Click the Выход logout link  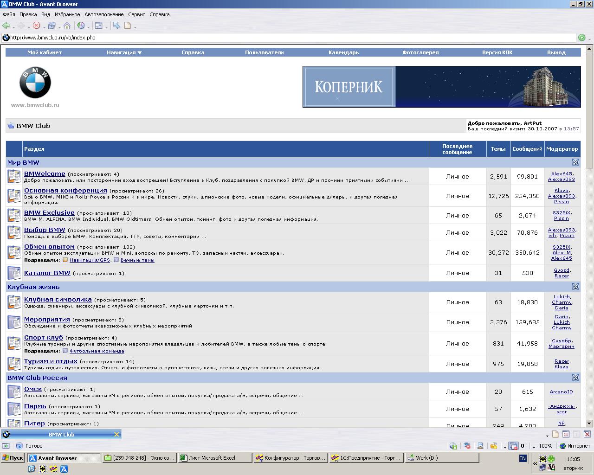[x=556, y=52]
